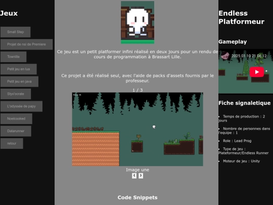Click the video title 2025 01 10 21 06 12
Viewport: 273px width, 205px height.
tap(249, 56)
